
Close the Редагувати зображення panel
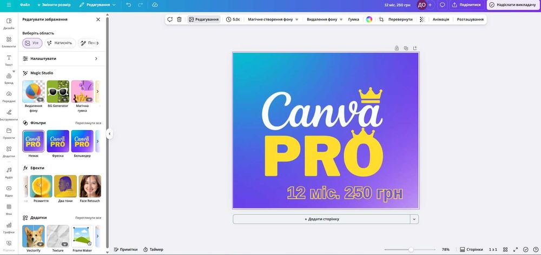98,19
